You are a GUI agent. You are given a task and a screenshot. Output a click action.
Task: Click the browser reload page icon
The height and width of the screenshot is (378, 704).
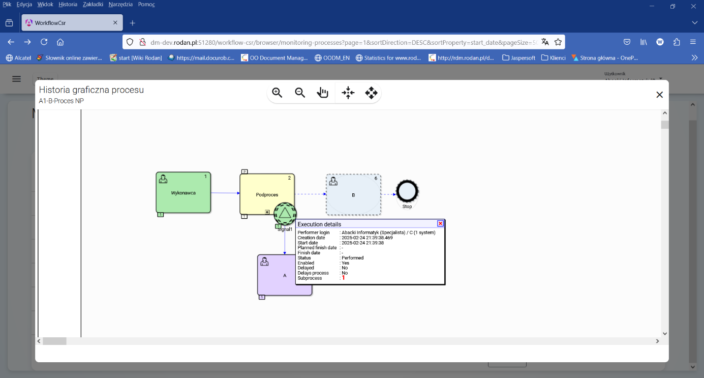click(x=44, y=42)
